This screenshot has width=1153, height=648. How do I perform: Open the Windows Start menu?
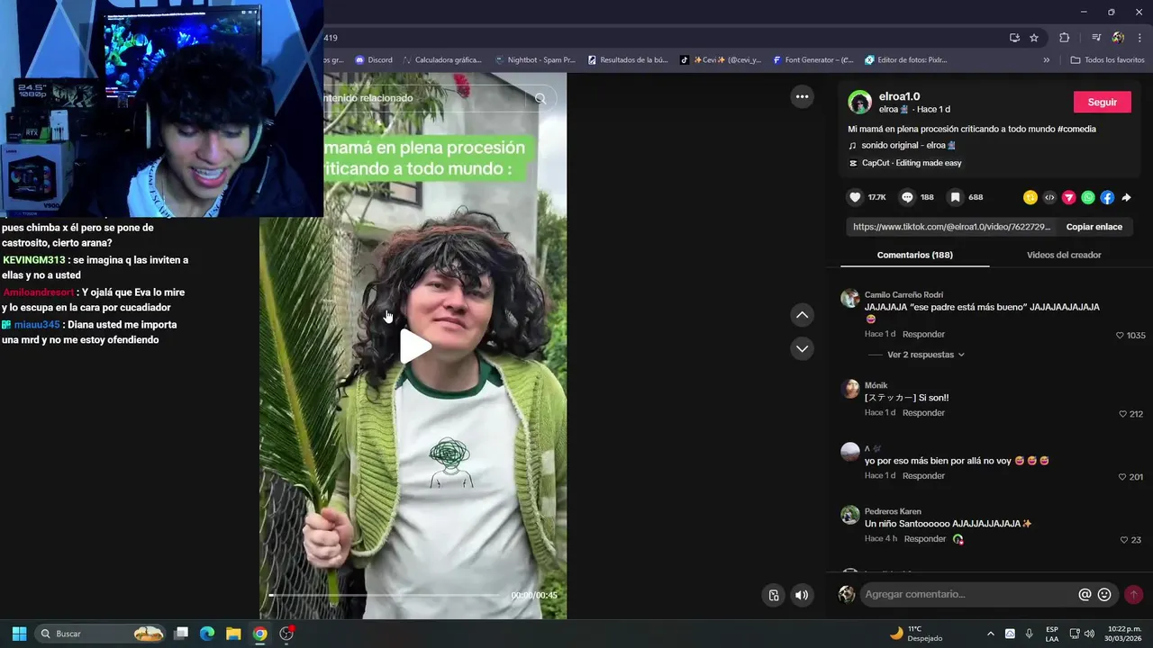click(19, 634)
